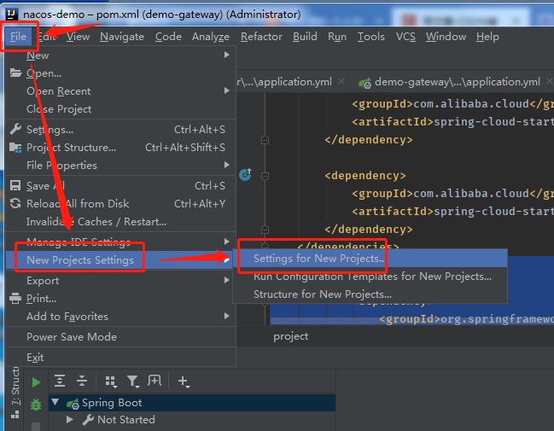Select Structure for New Projects...
Image resolution: width=554 pixels, height=431 pixels.
[x=370, y=294]
